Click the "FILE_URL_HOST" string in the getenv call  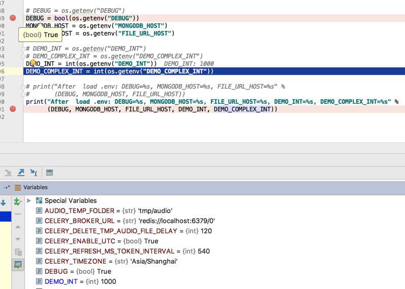[144, 33]
